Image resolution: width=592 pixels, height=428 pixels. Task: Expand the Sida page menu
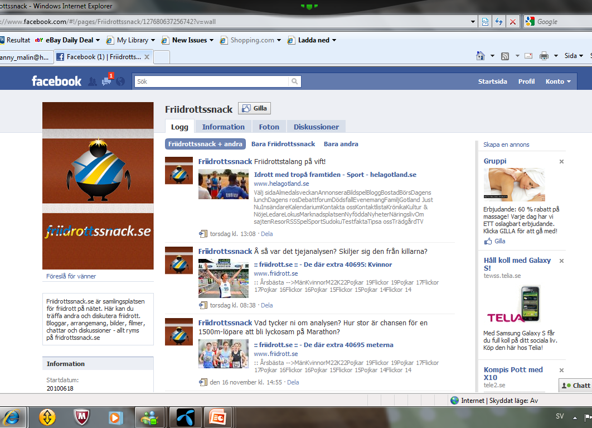pyautogui.click(x=574, y=56)
